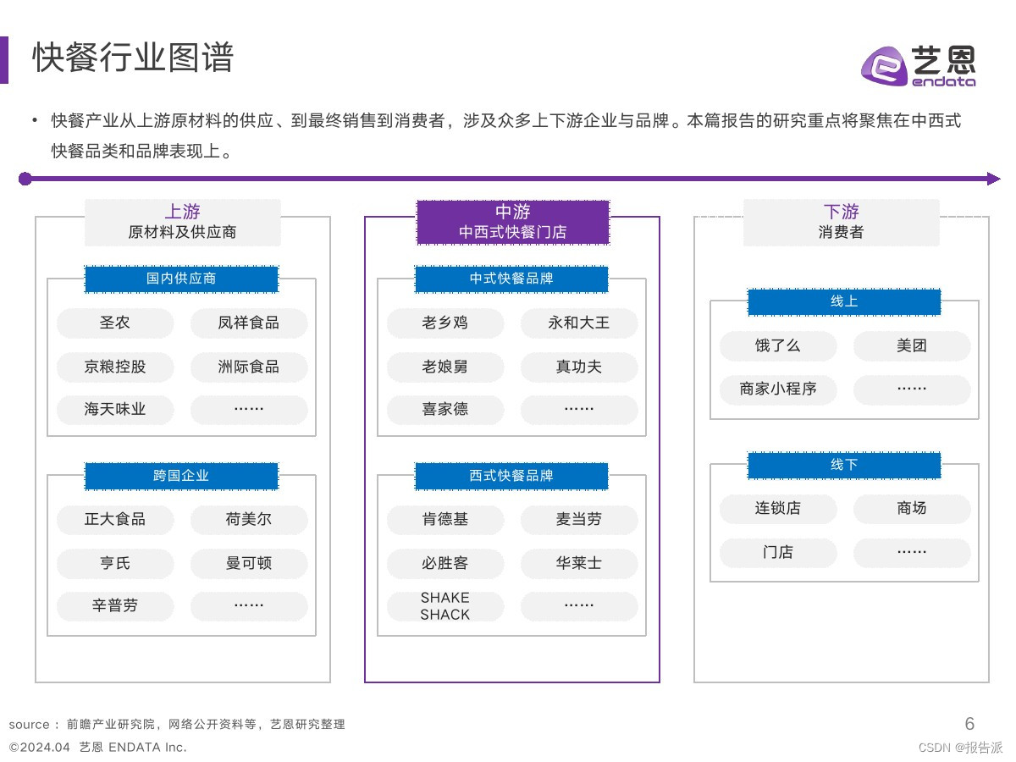Click the ellipsis pill in 线下 group
Viewport: 1016px width, 762px height.
(x=912, y=553)
